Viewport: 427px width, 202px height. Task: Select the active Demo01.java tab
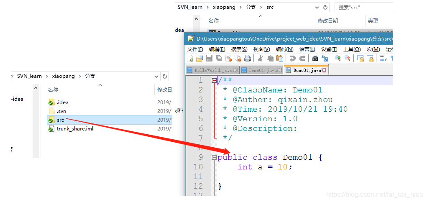point(306,70)
